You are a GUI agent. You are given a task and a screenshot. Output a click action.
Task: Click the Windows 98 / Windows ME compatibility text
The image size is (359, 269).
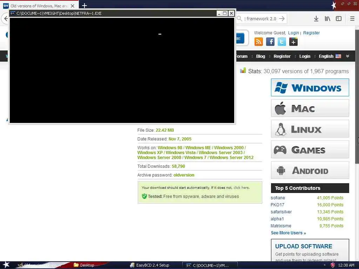pos(195,153)
